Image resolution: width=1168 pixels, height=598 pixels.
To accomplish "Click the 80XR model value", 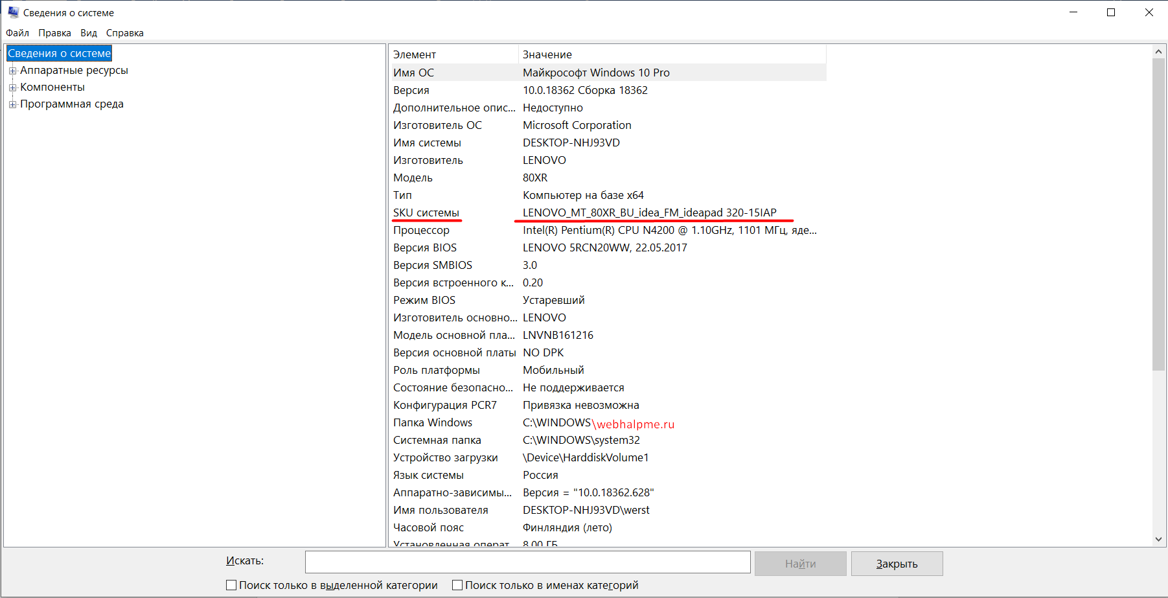I will click(x=535, y=178).
